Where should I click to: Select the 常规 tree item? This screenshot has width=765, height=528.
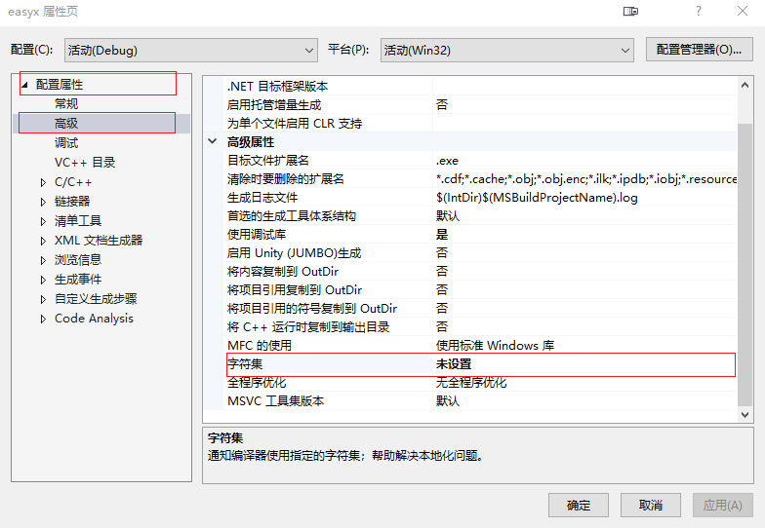[x=66, y=103]
